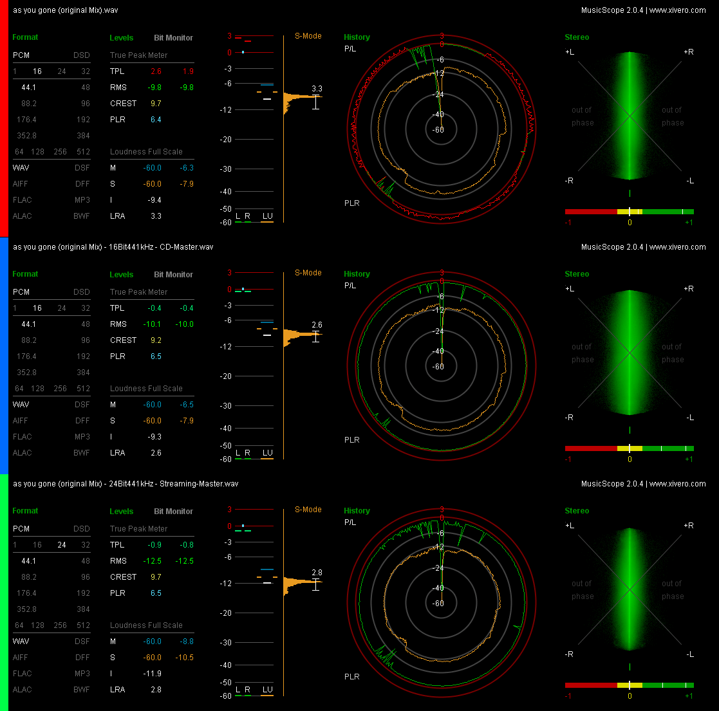
Task: Click S-Mode label in original Mix panel
Action: (308, 36)
